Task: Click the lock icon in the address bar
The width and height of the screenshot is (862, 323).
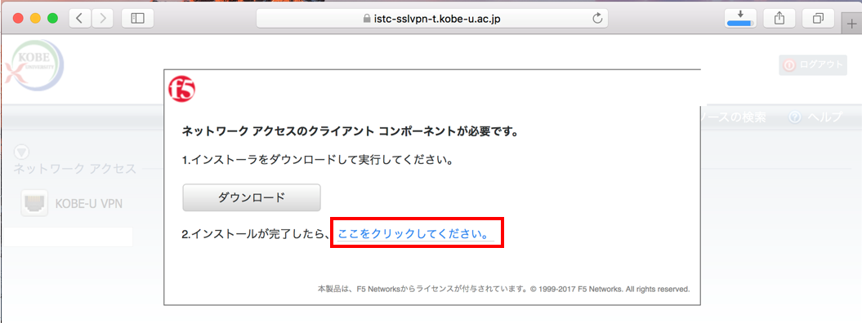Action: coord(367,19)
